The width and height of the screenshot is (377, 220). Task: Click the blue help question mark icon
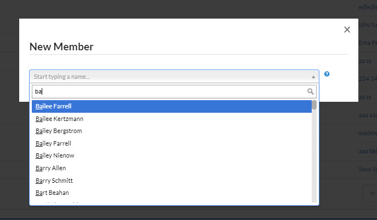(327, 74)
